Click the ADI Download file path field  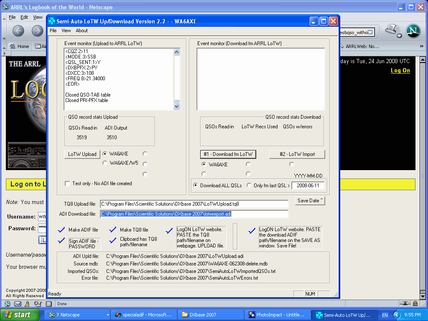194,214
